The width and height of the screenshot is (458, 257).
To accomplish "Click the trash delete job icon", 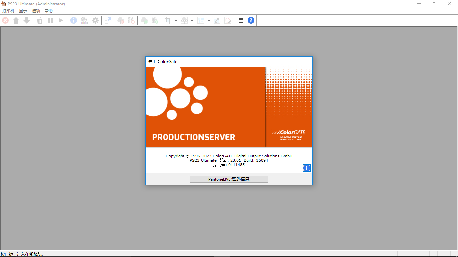I will tap(40, 20).
